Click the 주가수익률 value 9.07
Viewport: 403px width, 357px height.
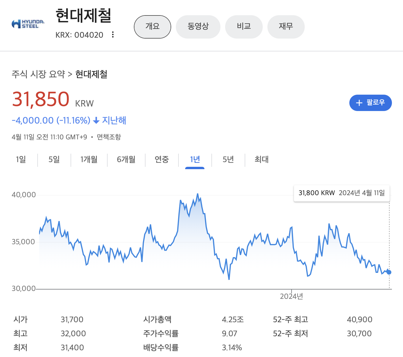click(x=229, y=334)
